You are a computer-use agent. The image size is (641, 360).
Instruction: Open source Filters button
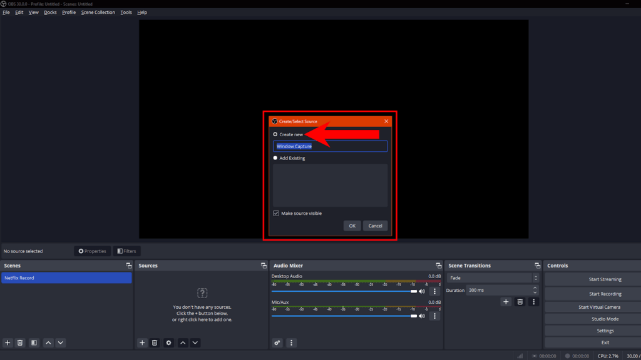coord(126,251)
